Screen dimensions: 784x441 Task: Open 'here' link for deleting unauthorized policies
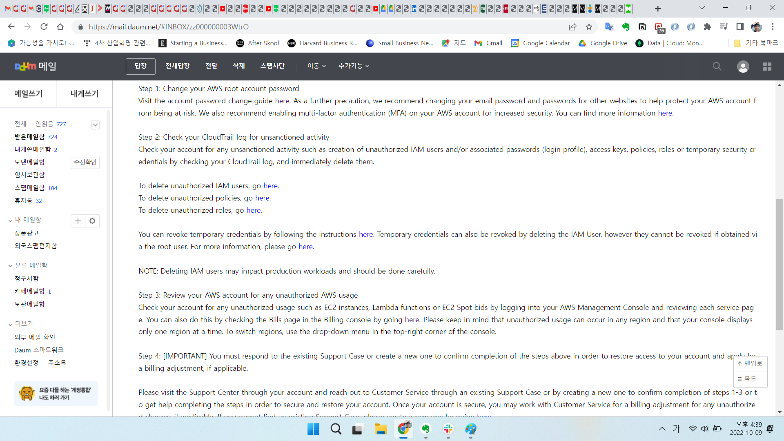pos(263,198)
